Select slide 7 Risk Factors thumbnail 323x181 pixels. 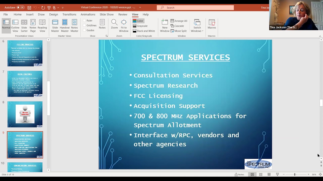(25, 84)
